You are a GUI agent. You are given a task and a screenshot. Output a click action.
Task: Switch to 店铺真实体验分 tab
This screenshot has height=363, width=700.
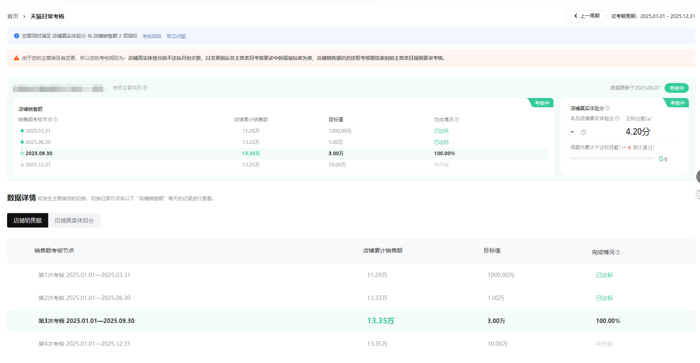click(74, 220)
